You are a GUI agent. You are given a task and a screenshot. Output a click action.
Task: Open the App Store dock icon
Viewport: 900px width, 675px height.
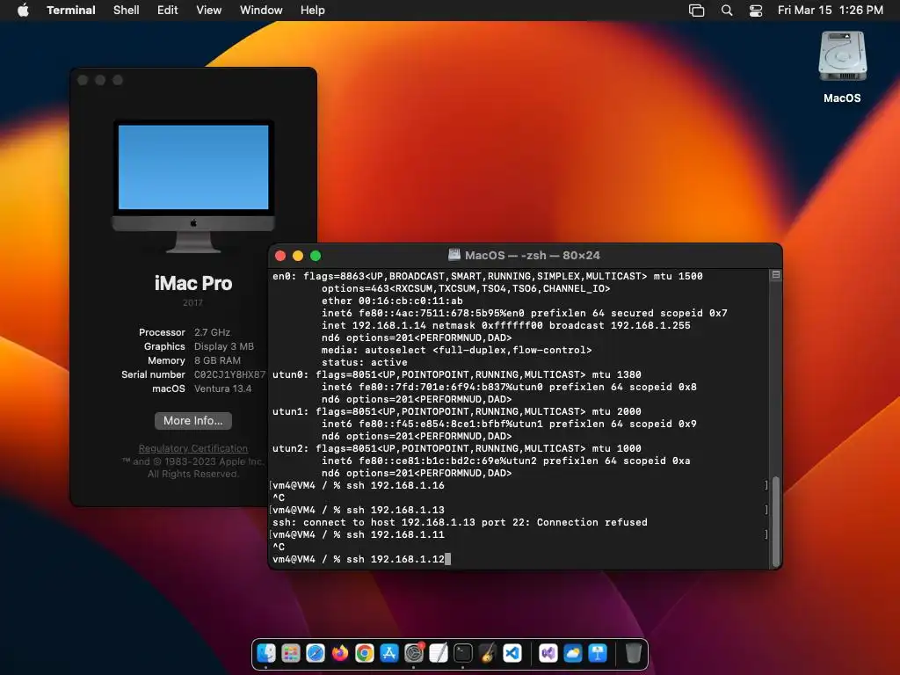(x=389, y=653)
